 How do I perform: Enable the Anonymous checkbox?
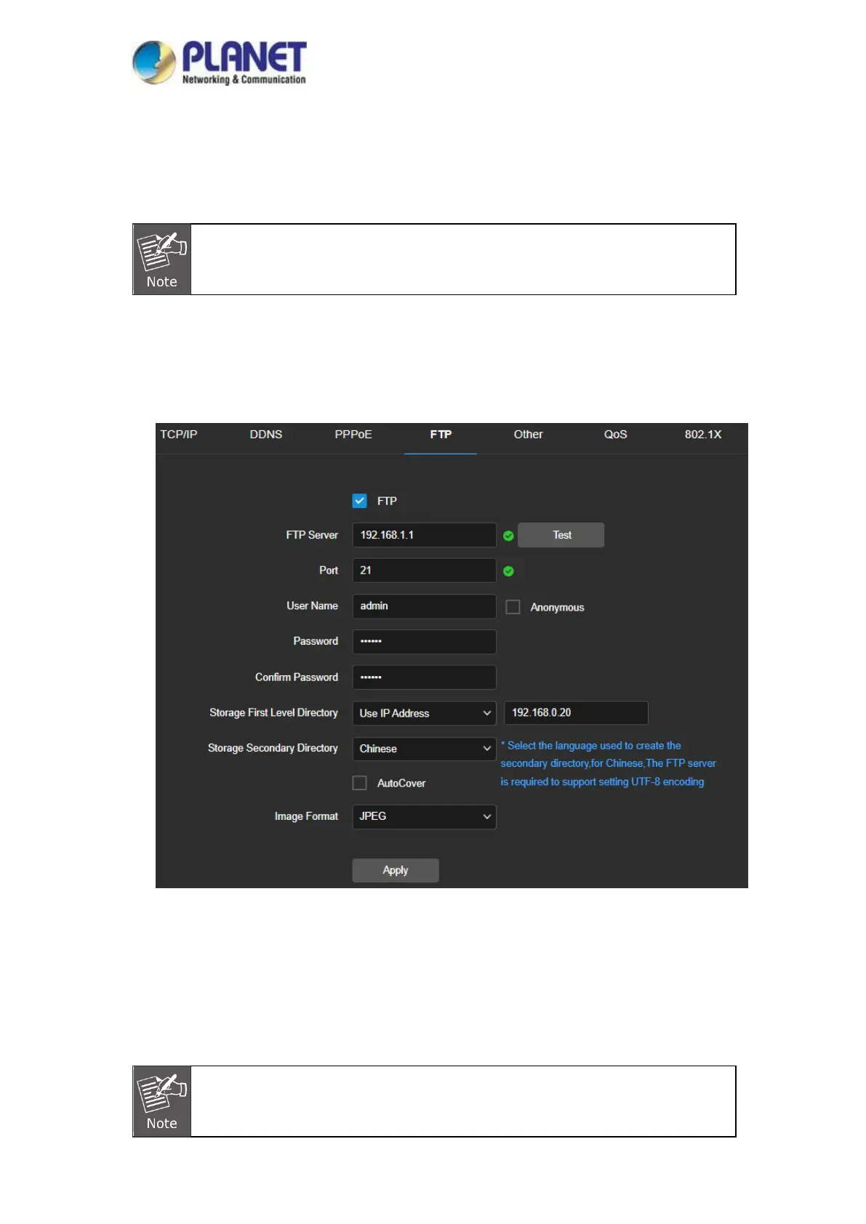(x=513, y=607)
